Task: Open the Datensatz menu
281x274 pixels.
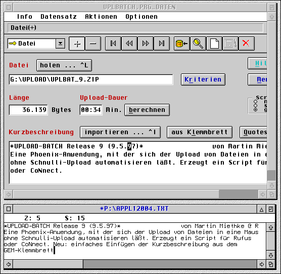Action: pos(59,17)
